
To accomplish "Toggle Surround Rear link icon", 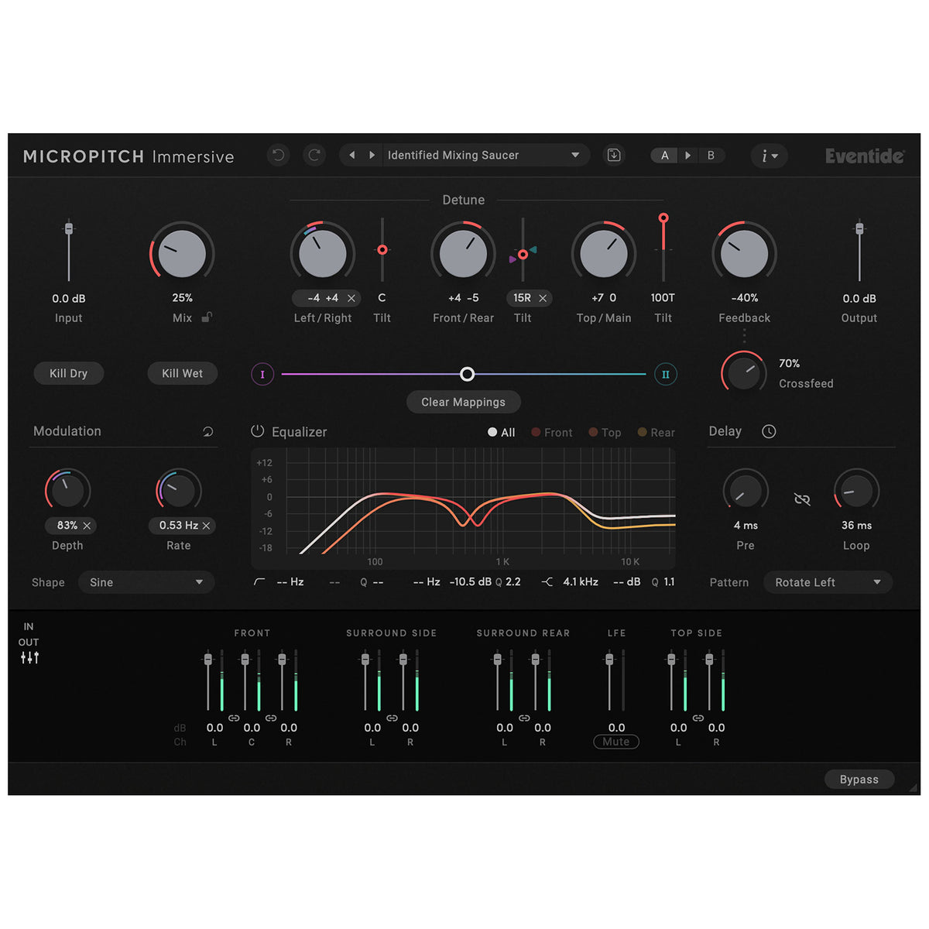I will (524, 718).
